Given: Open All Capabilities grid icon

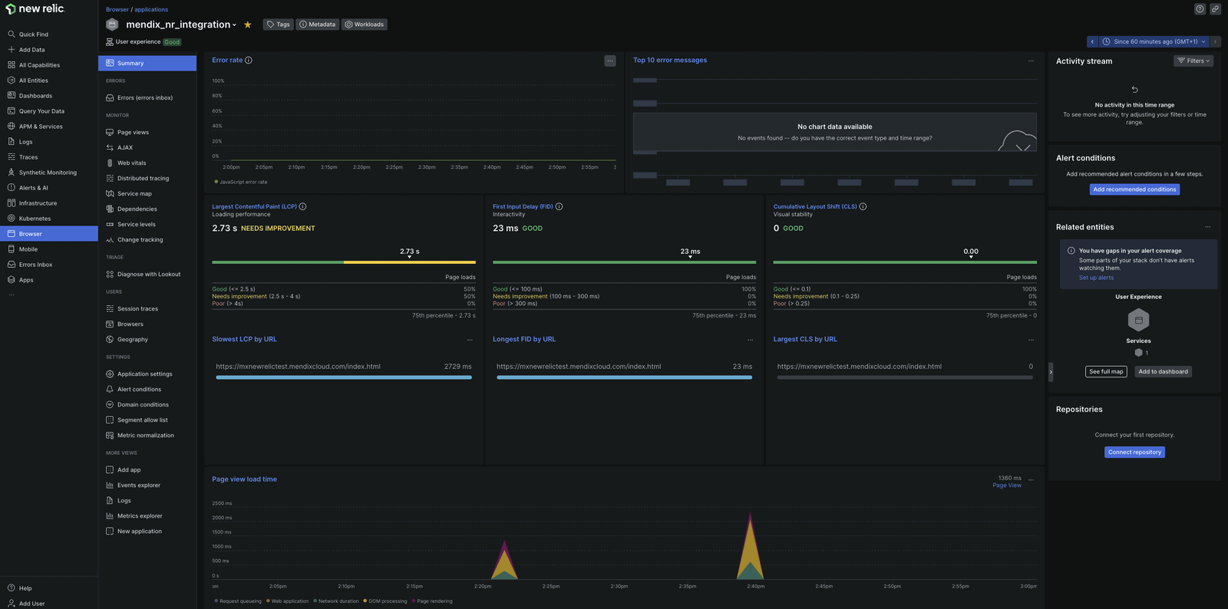Looking at the screenshot, I should click(12, 65).
